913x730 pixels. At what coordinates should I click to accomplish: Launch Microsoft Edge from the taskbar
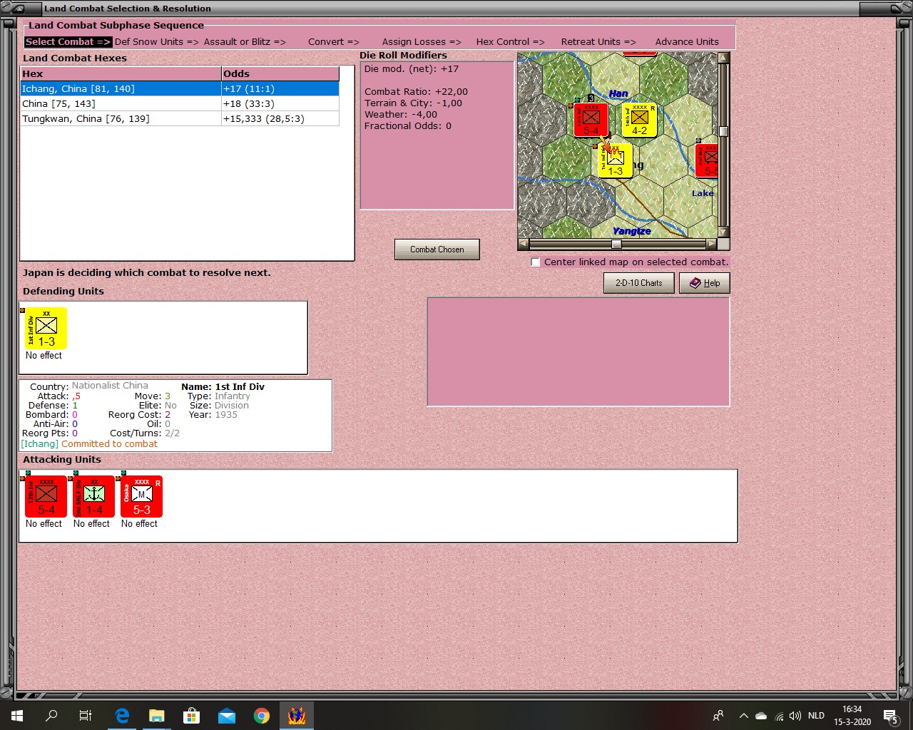(x=122, y=716)
